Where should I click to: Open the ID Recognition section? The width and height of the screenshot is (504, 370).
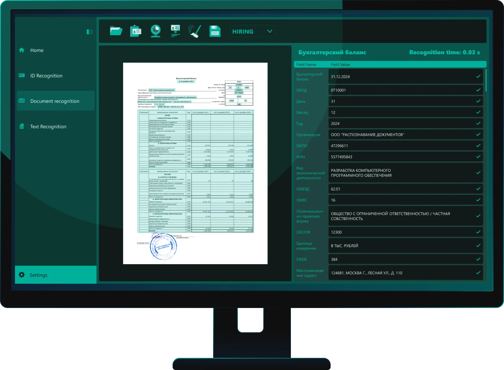[46, 76]
